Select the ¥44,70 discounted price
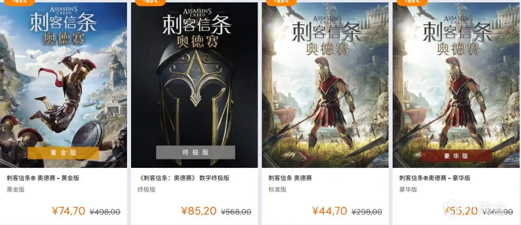Image resolution: width=521 pixels, height=225 pixels. (x=330, y=211)
